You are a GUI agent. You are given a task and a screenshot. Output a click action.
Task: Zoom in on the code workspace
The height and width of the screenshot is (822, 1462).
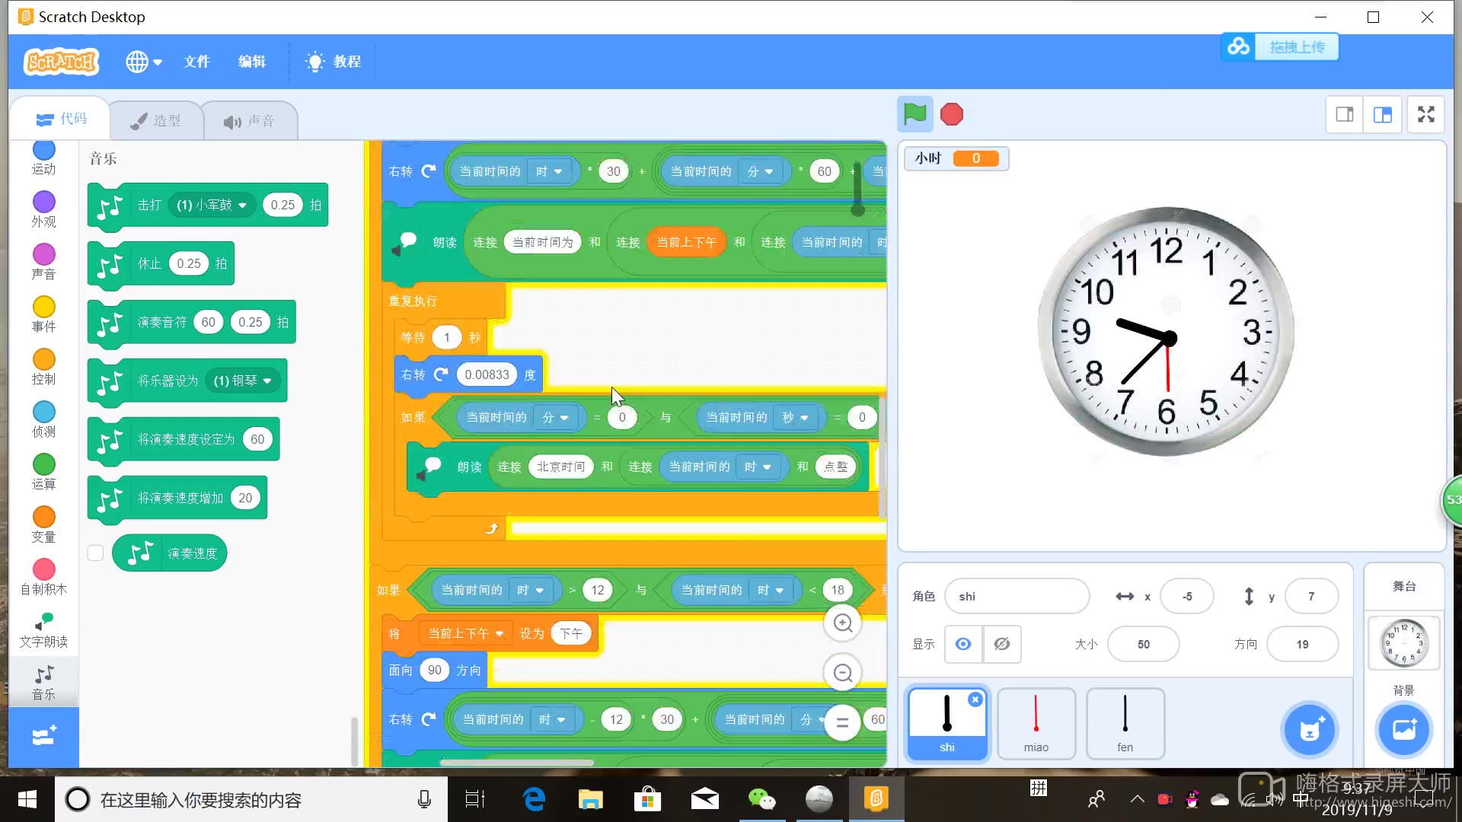click(842, 623)
